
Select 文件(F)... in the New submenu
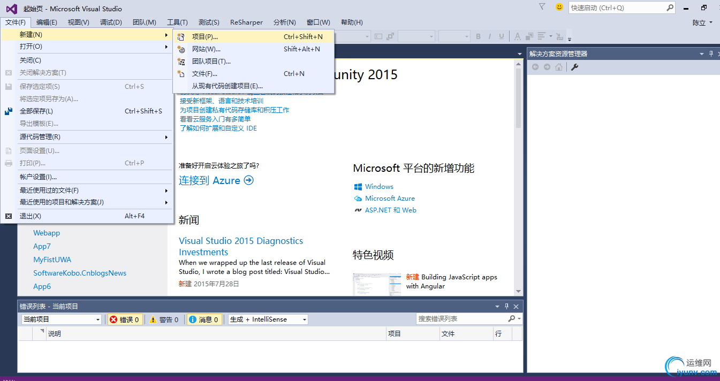[254, 73]
